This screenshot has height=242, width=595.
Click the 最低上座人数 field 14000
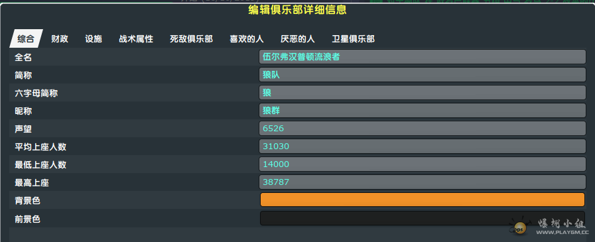(423, 164)
